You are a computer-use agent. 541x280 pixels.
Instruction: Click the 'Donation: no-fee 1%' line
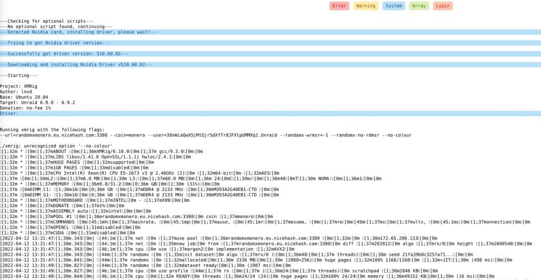click(25, 108)
